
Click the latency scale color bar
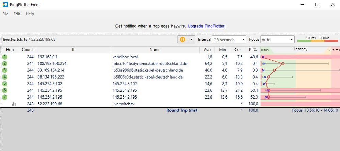coord(317,41)
